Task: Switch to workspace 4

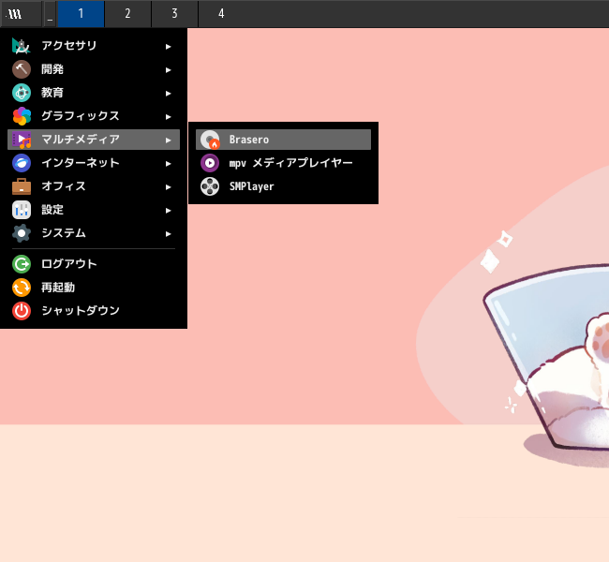Action: 221,14
